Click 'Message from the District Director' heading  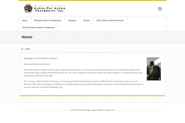pos(40,58)
